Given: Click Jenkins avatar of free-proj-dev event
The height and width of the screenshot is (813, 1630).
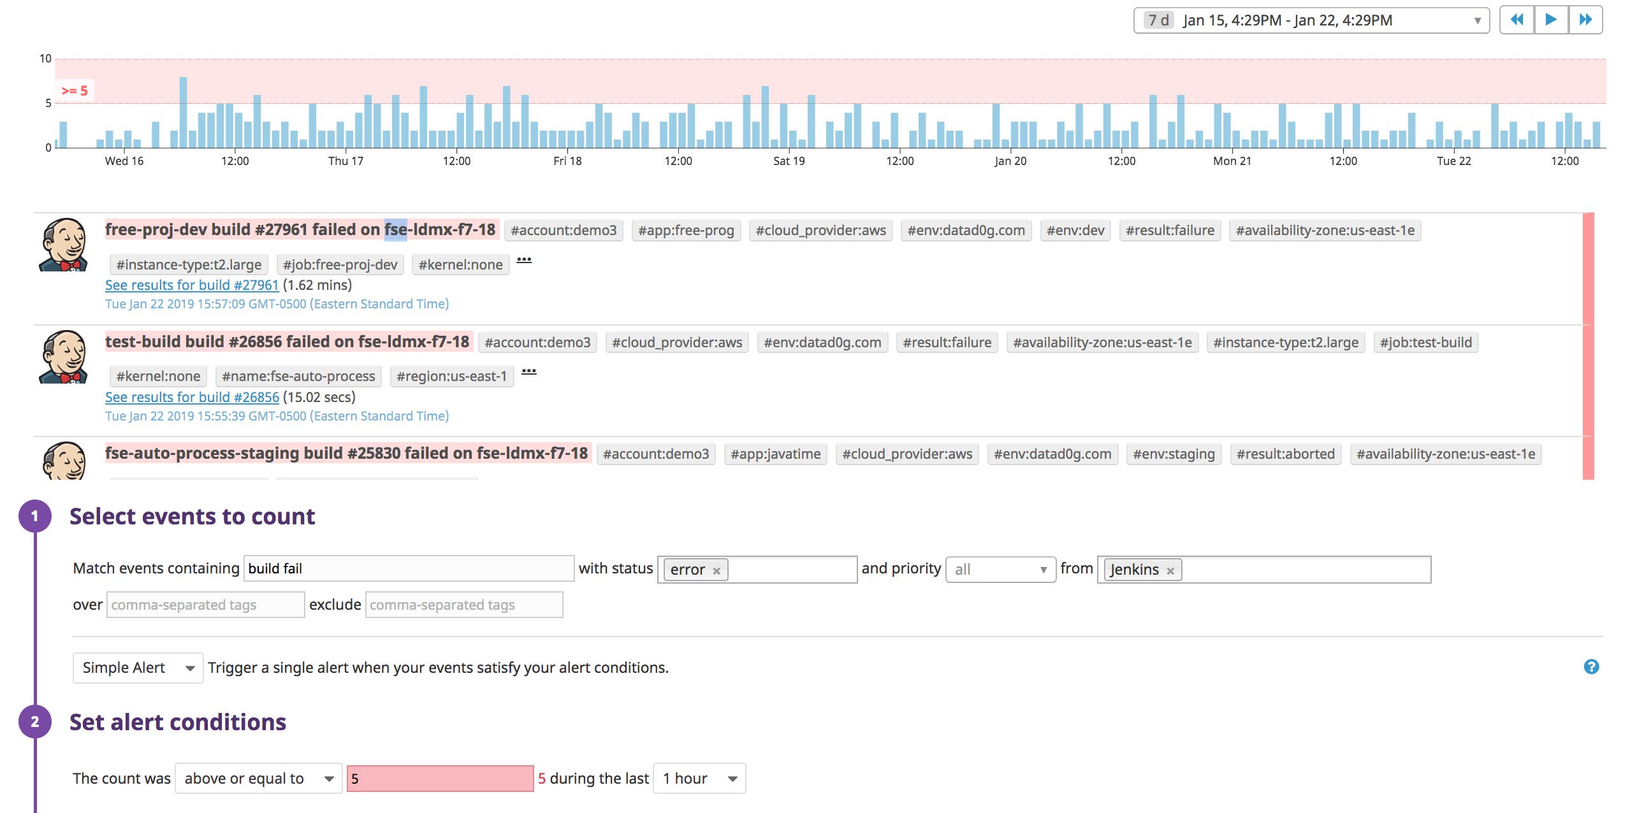Looking at the screenshot, I should pyautogui.click(x=64, y=245).
